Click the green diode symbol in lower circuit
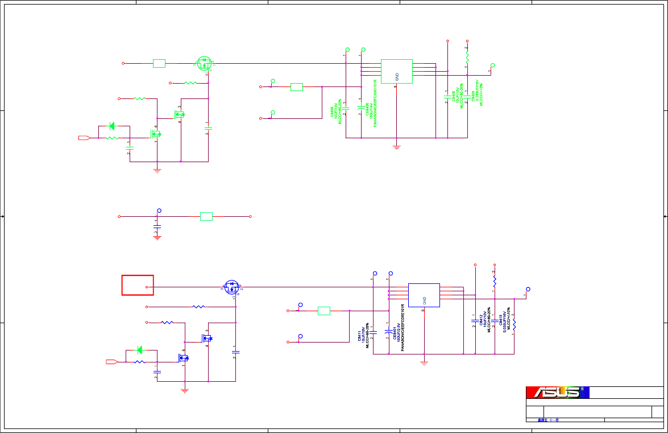 [139, 350]
